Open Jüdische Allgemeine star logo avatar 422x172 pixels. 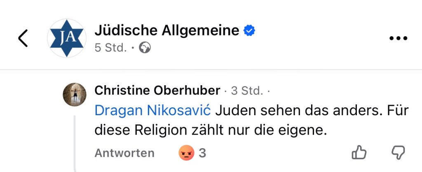coord(66,38)
